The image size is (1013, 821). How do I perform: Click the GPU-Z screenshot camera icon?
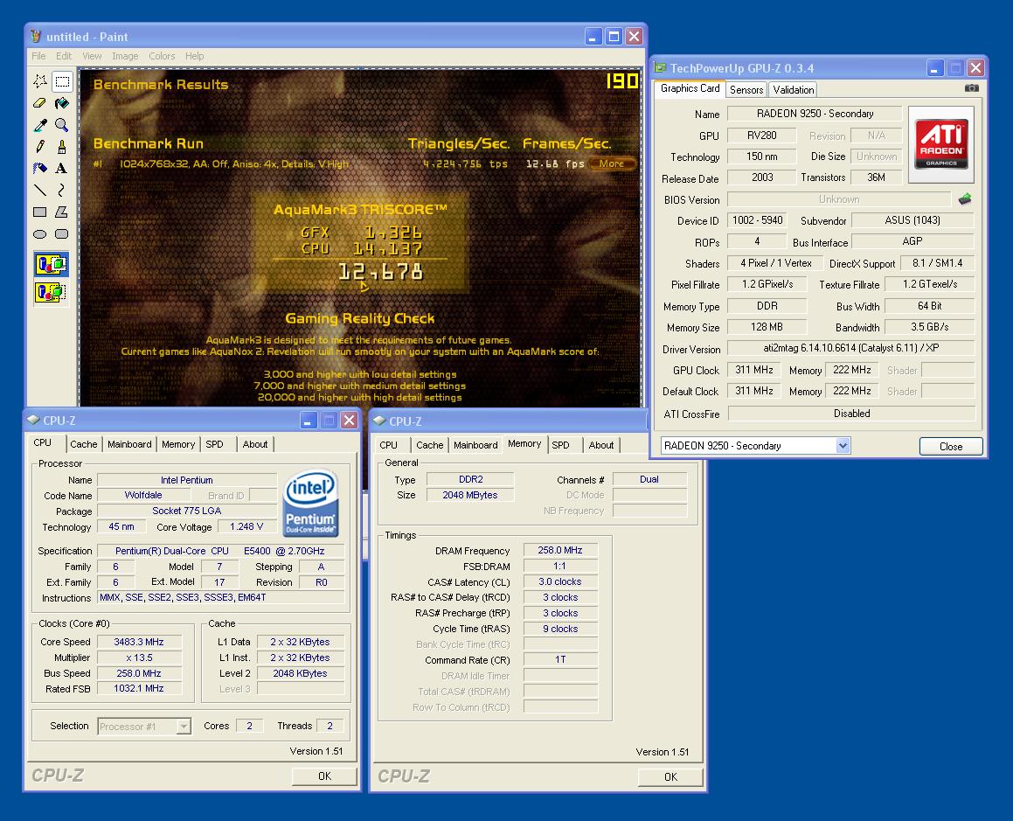pos(971,88)
